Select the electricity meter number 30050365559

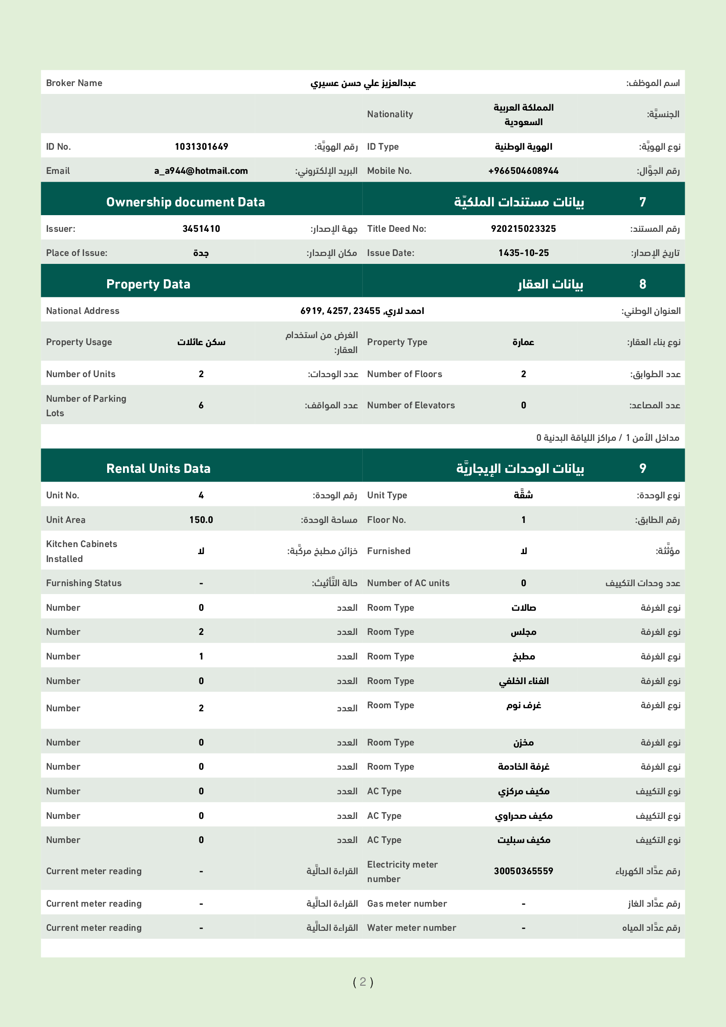point(523,871)
